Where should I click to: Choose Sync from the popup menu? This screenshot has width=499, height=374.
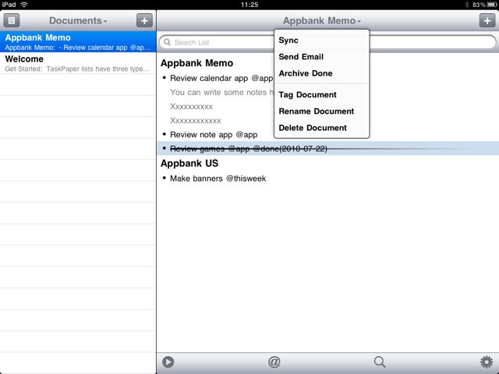[322, 41]
